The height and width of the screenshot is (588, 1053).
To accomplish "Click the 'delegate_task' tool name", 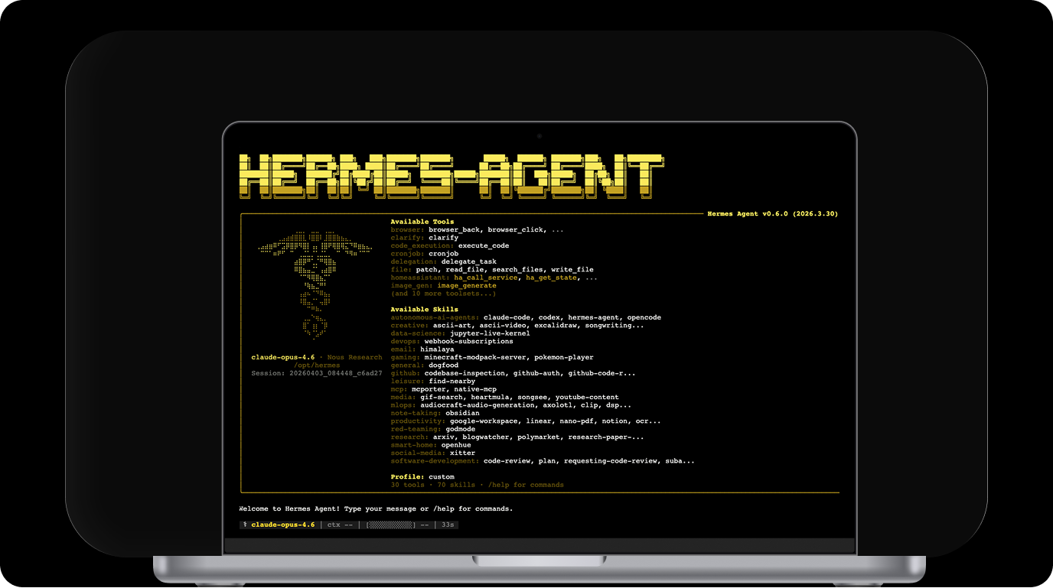I will coord(469,262).
